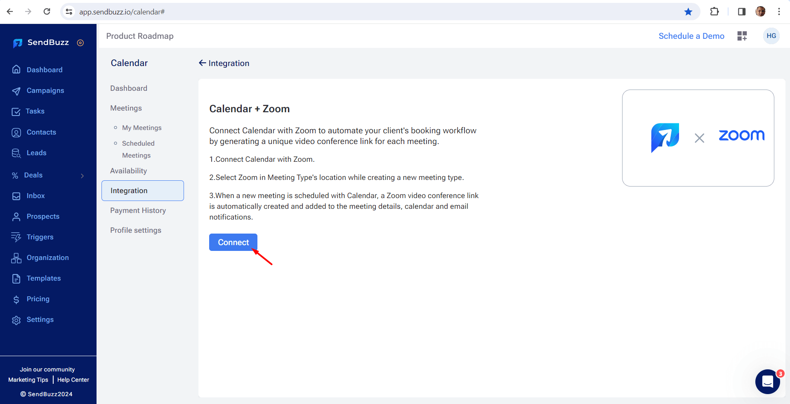
Task: Click the Dashboard home icon in sidebar
Action: pos(16,69)
